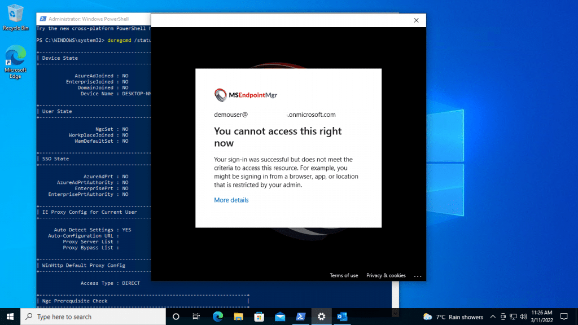Click the 'Proxy Server List' line
This screenshot has width=578, height=325.
(91, 241)
